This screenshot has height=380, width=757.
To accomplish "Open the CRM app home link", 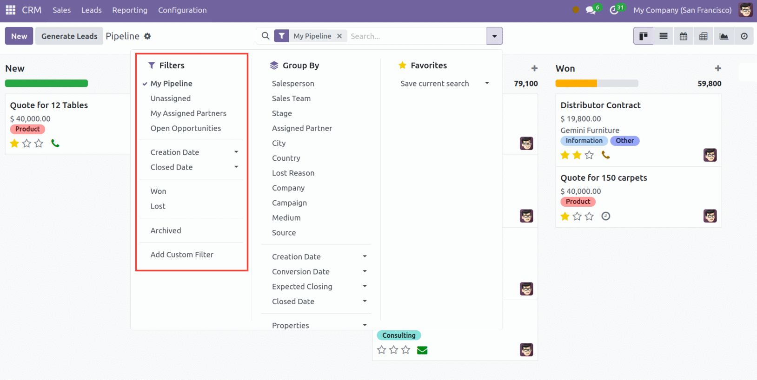I will pos(32,10).
